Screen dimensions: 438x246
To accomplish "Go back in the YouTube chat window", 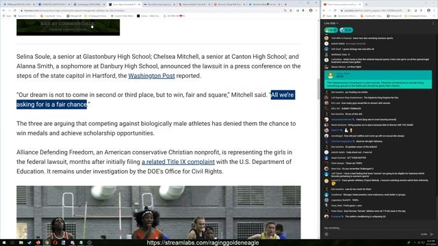I will (x=324, y=10).
